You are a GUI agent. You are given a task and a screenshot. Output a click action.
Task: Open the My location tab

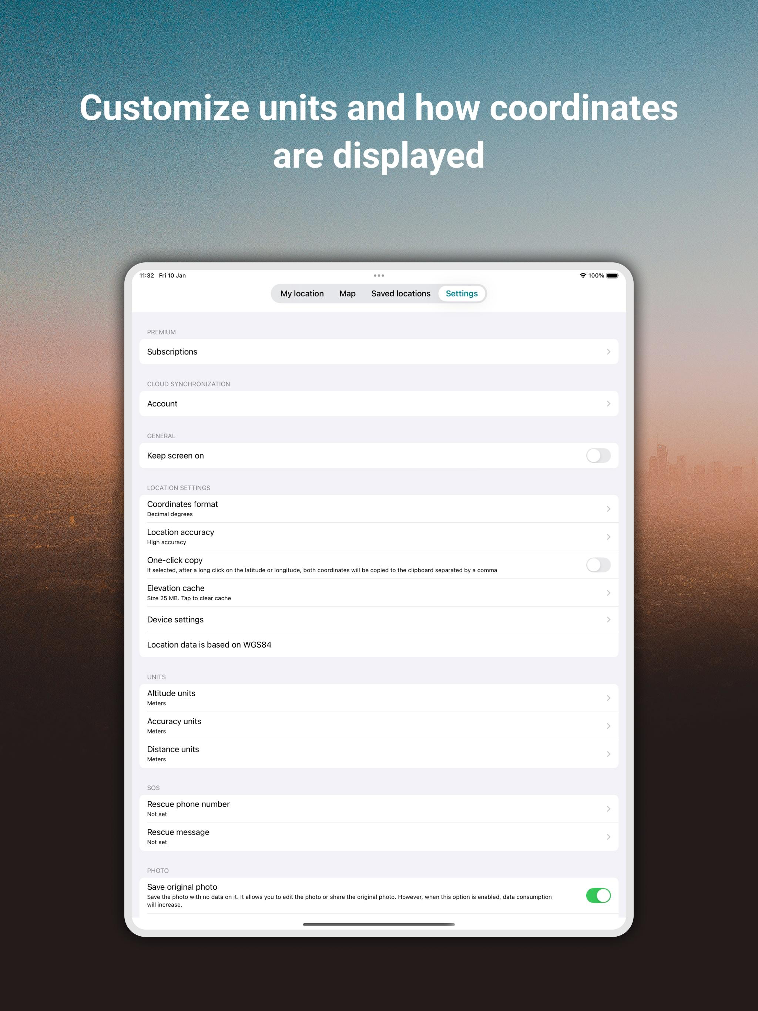coord(302,293)
